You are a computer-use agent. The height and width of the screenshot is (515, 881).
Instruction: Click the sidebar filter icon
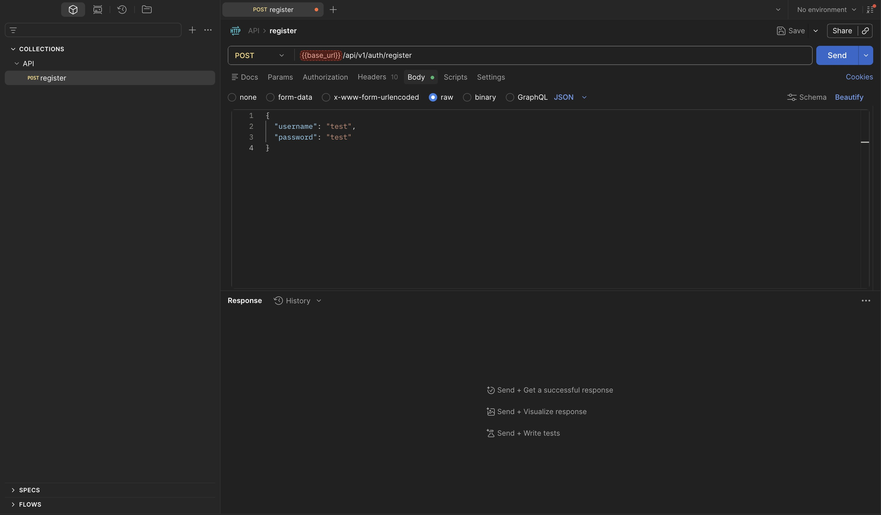(x=13, y=30)
